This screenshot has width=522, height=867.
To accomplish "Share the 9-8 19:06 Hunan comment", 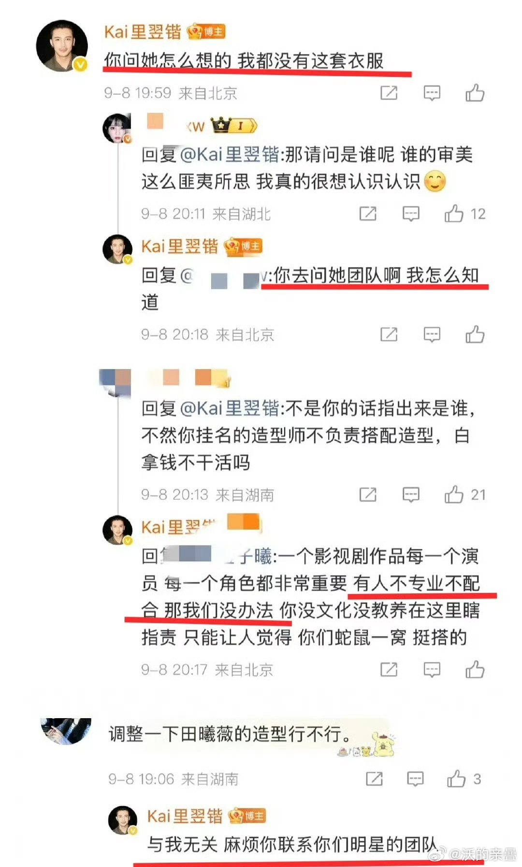I will [375, 779].
